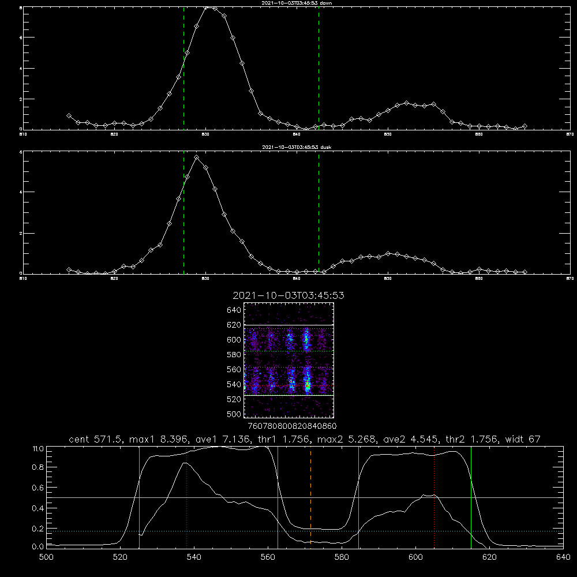Click the left green dashed line in dawn plot
Image resolution: width=577 pixels, height=577 pixels.
(183, 69)
